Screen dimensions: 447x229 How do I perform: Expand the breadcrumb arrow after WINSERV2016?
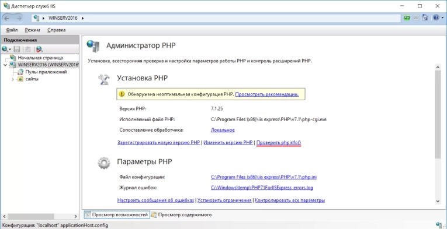pyautogui.click(x=82, y=18)
